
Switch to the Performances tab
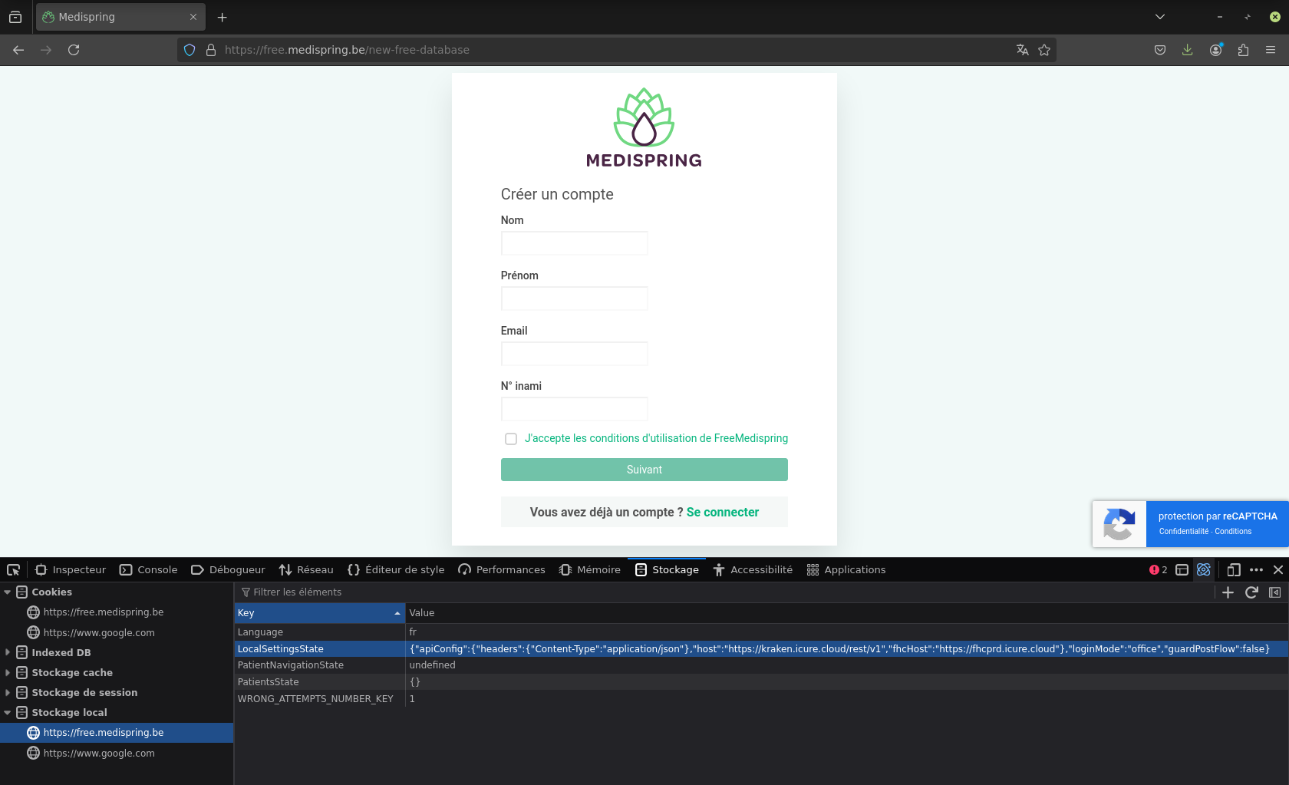point(502,569)
